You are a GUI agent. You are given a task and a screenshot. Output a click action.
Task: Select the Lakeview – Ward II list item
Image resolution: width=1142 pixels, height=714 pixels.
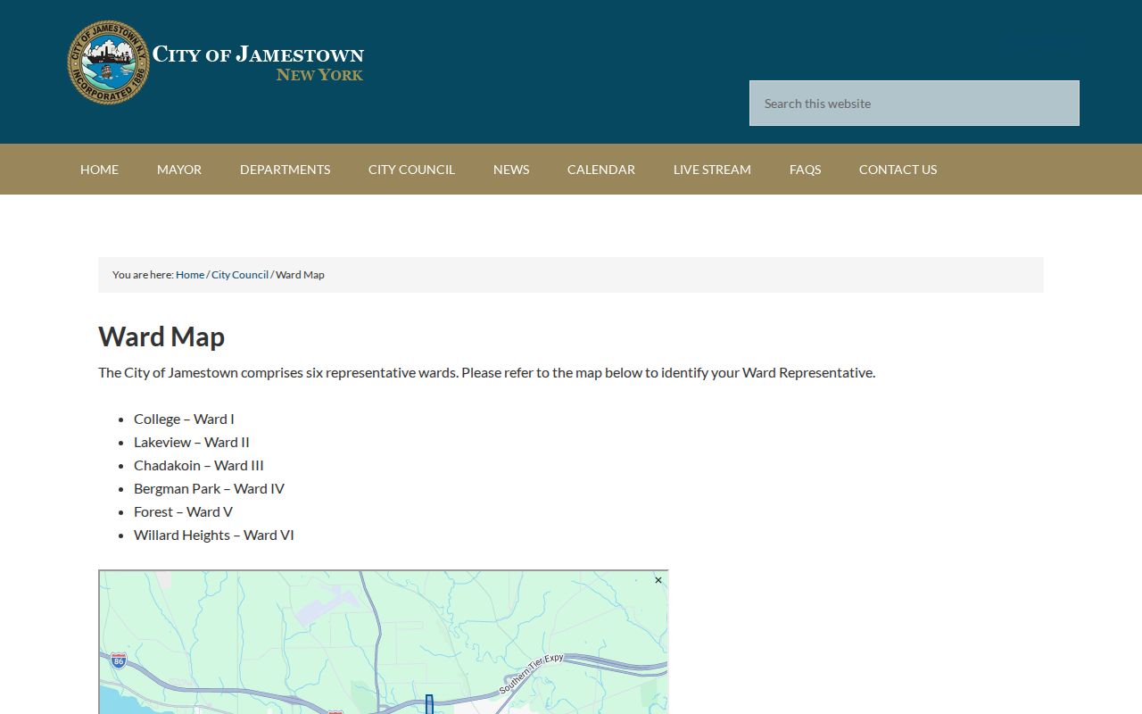coord(192,442)
